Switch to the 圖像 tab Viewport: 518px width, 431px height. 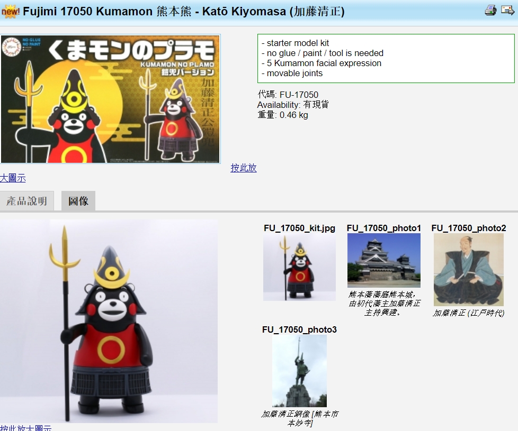point(78,201)
